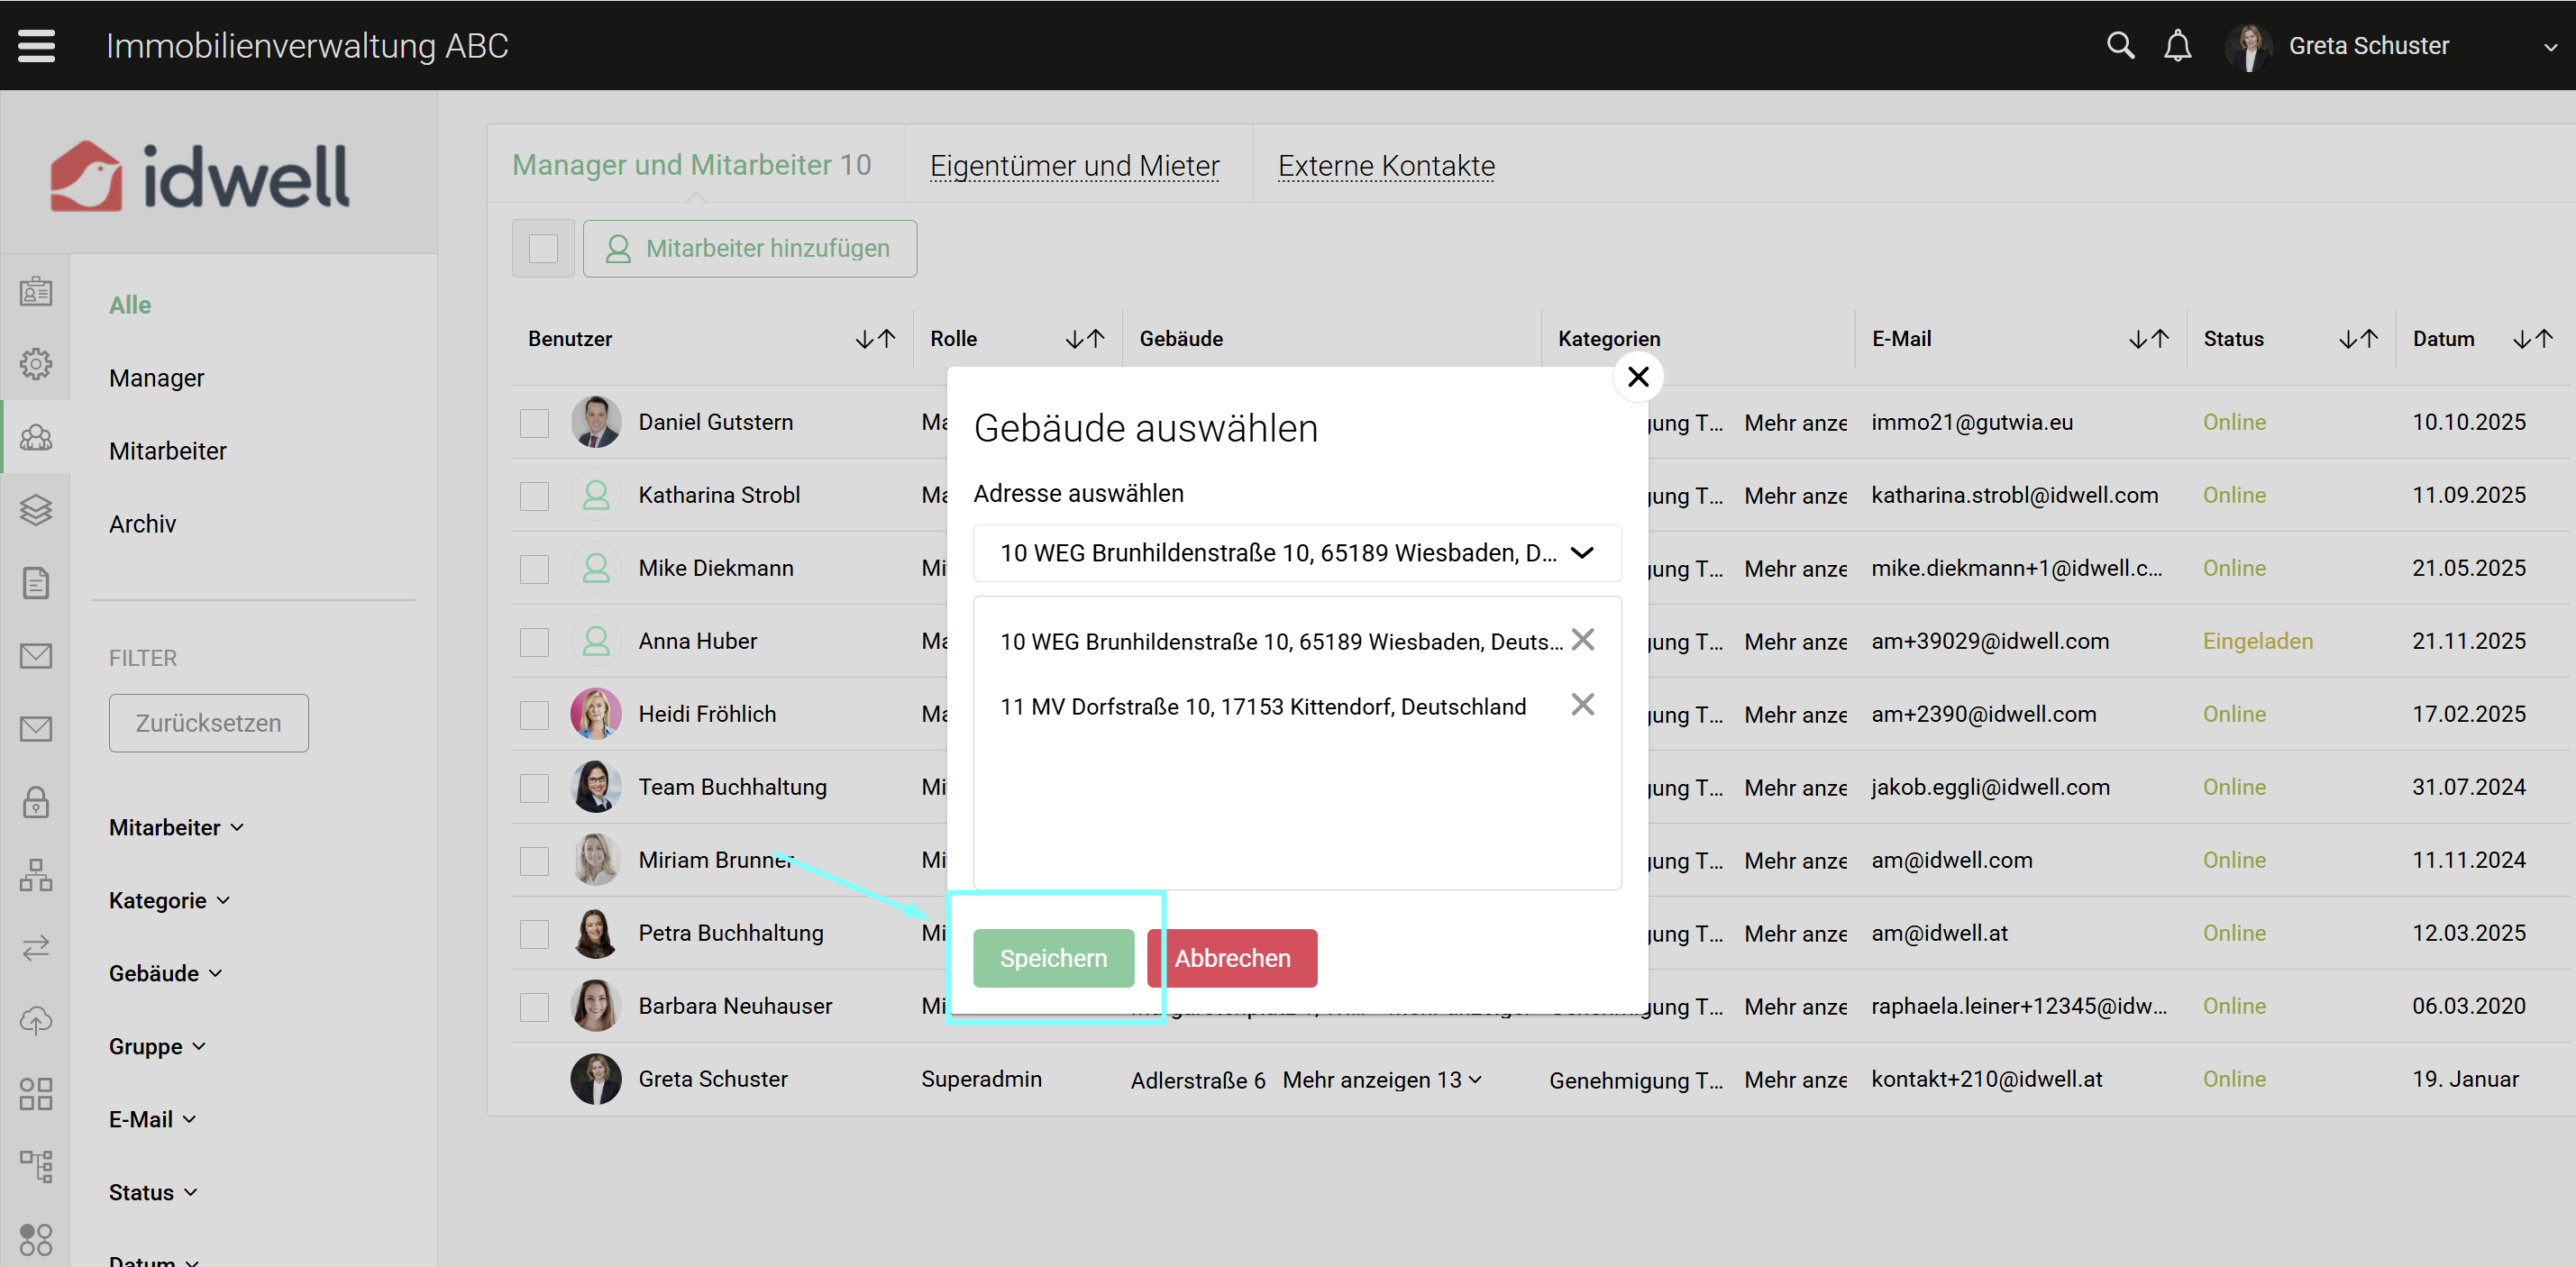The height and width of the screenshot is (1267, 2576).
Task: Open the Externe Kontakte tab
Action: (x=1385, y=166)
